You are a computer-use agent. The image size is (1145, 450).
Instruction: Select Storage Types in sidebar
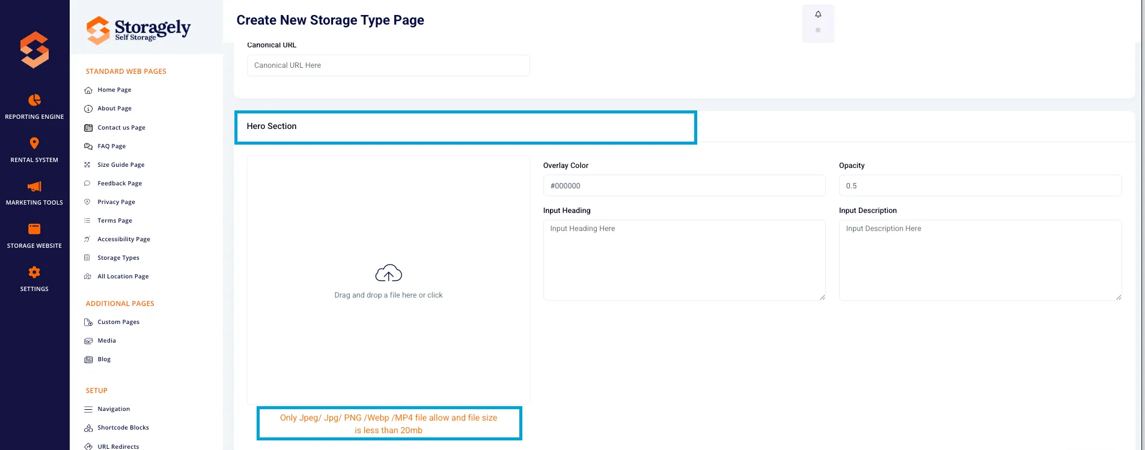118,258
